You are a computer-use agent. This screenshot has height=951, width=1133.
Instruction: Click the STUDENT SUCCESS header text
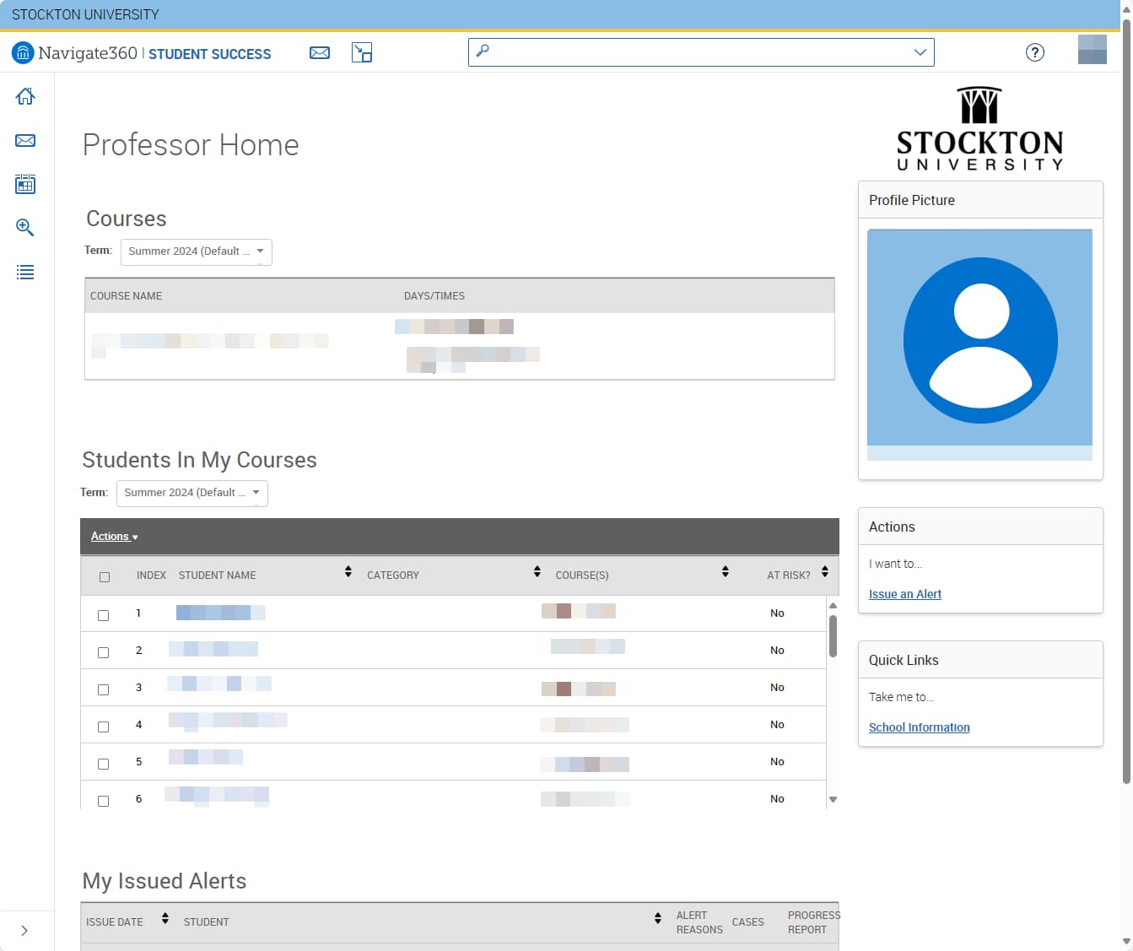pos(210,54)
